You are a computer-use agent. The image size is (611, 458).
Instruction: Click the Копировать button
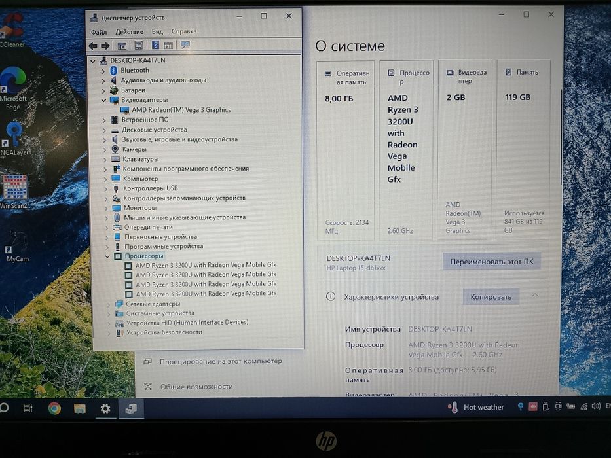click(491, 297)
